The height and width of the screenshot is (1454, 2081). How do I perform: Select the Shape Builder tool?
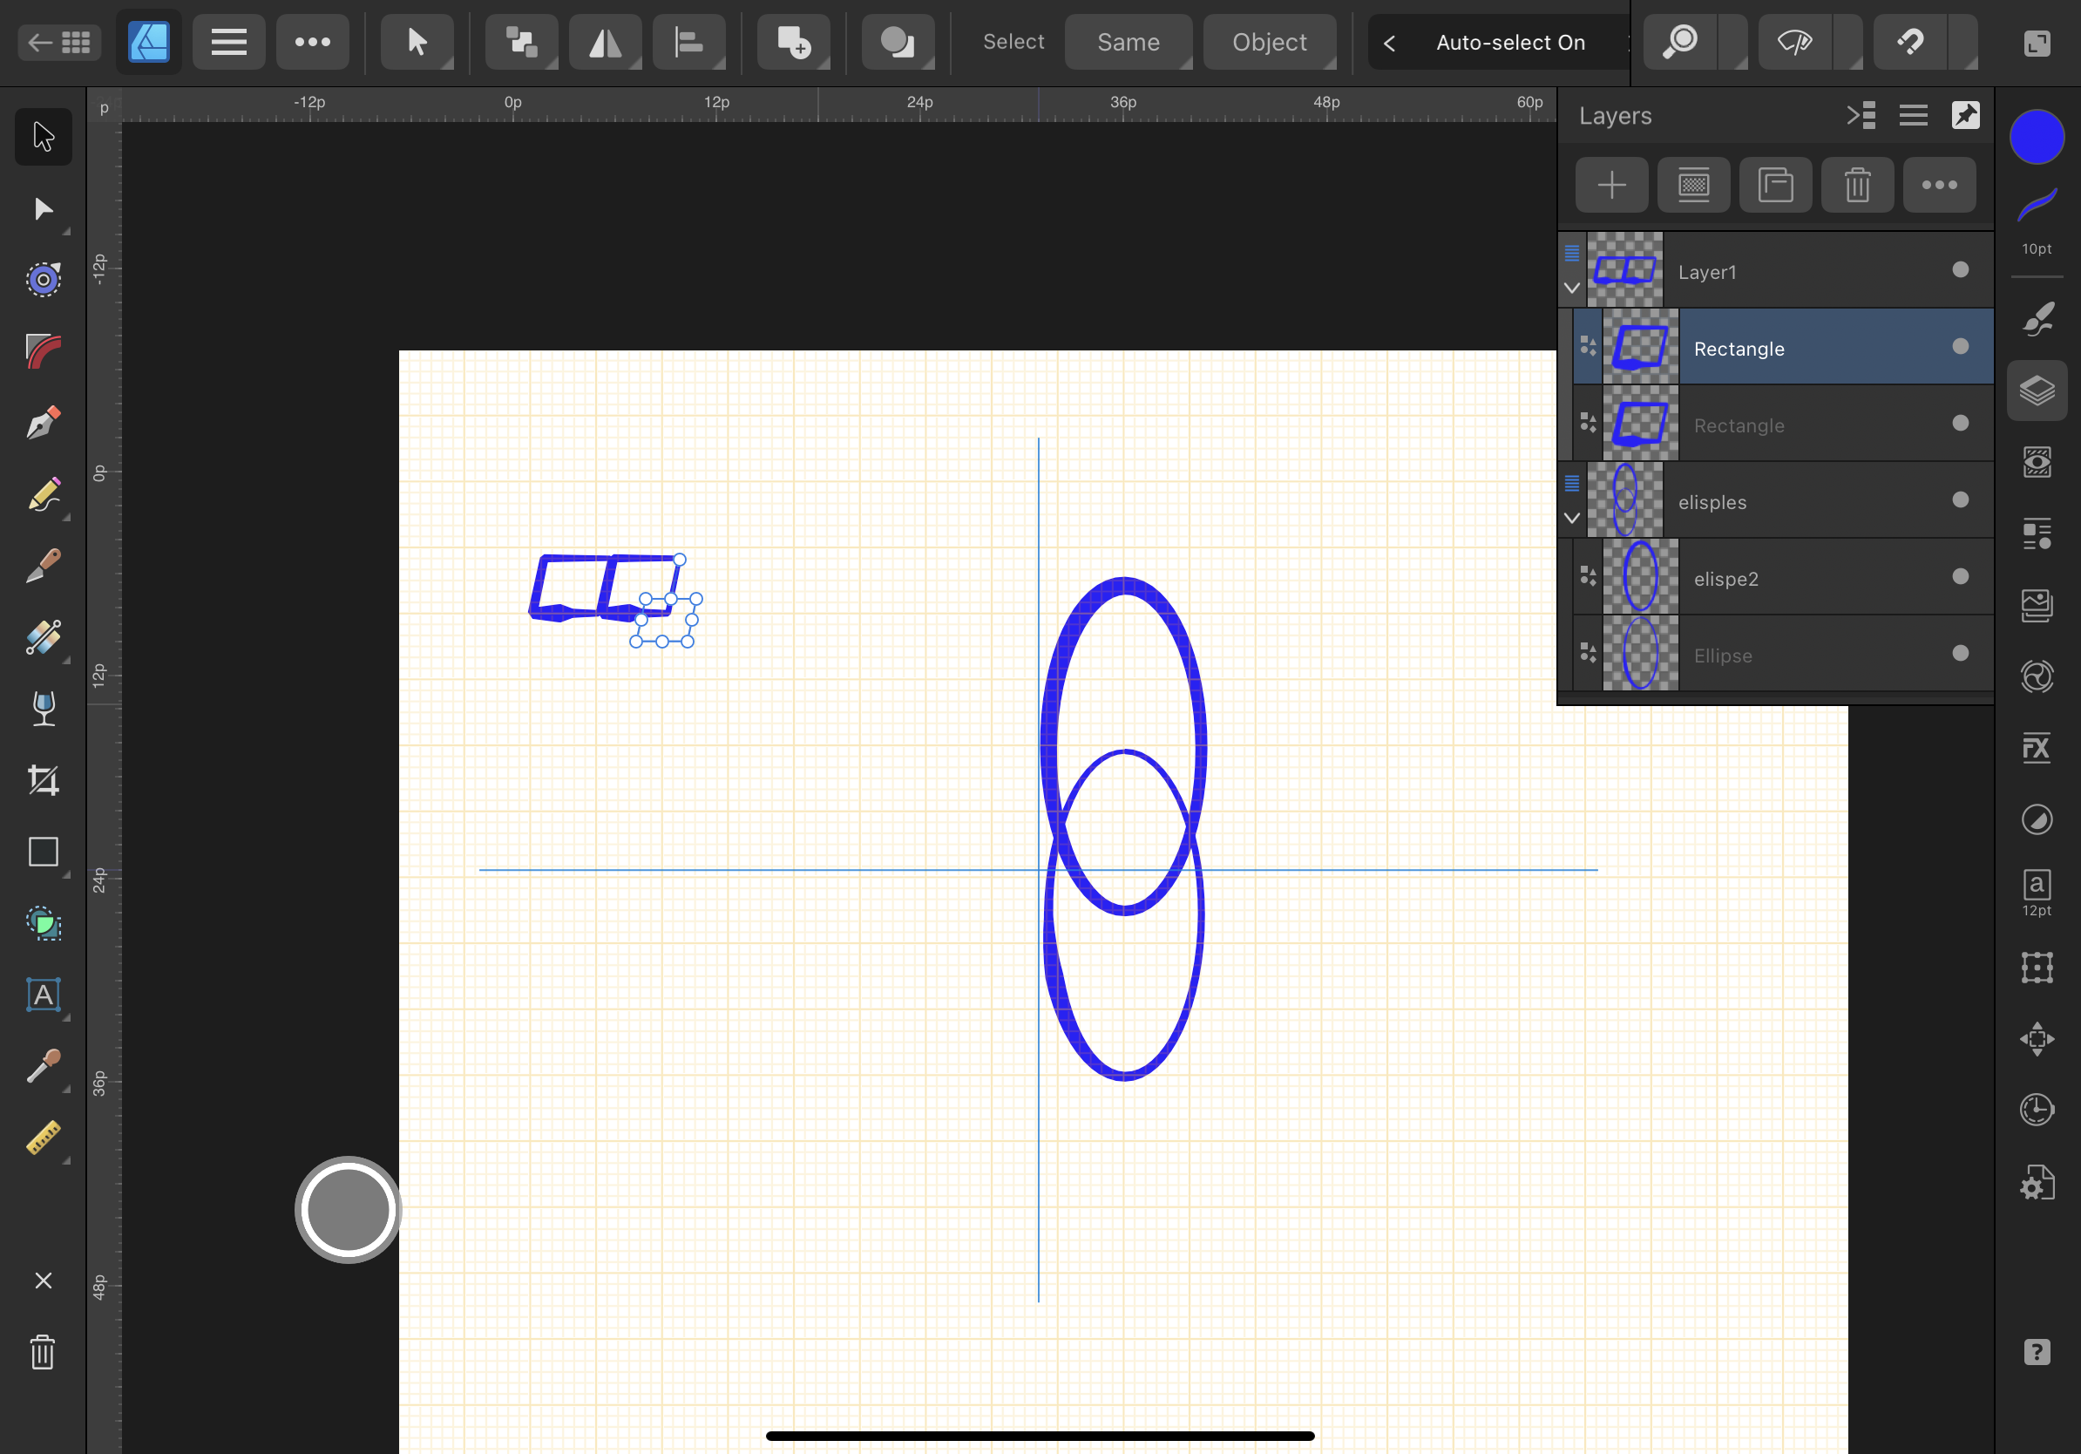coord(43,924)
